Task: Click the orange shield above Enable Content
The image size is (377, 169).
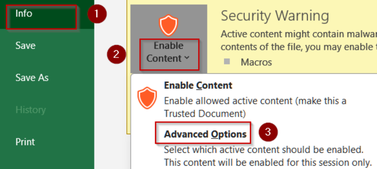Action: click(168, 25)
